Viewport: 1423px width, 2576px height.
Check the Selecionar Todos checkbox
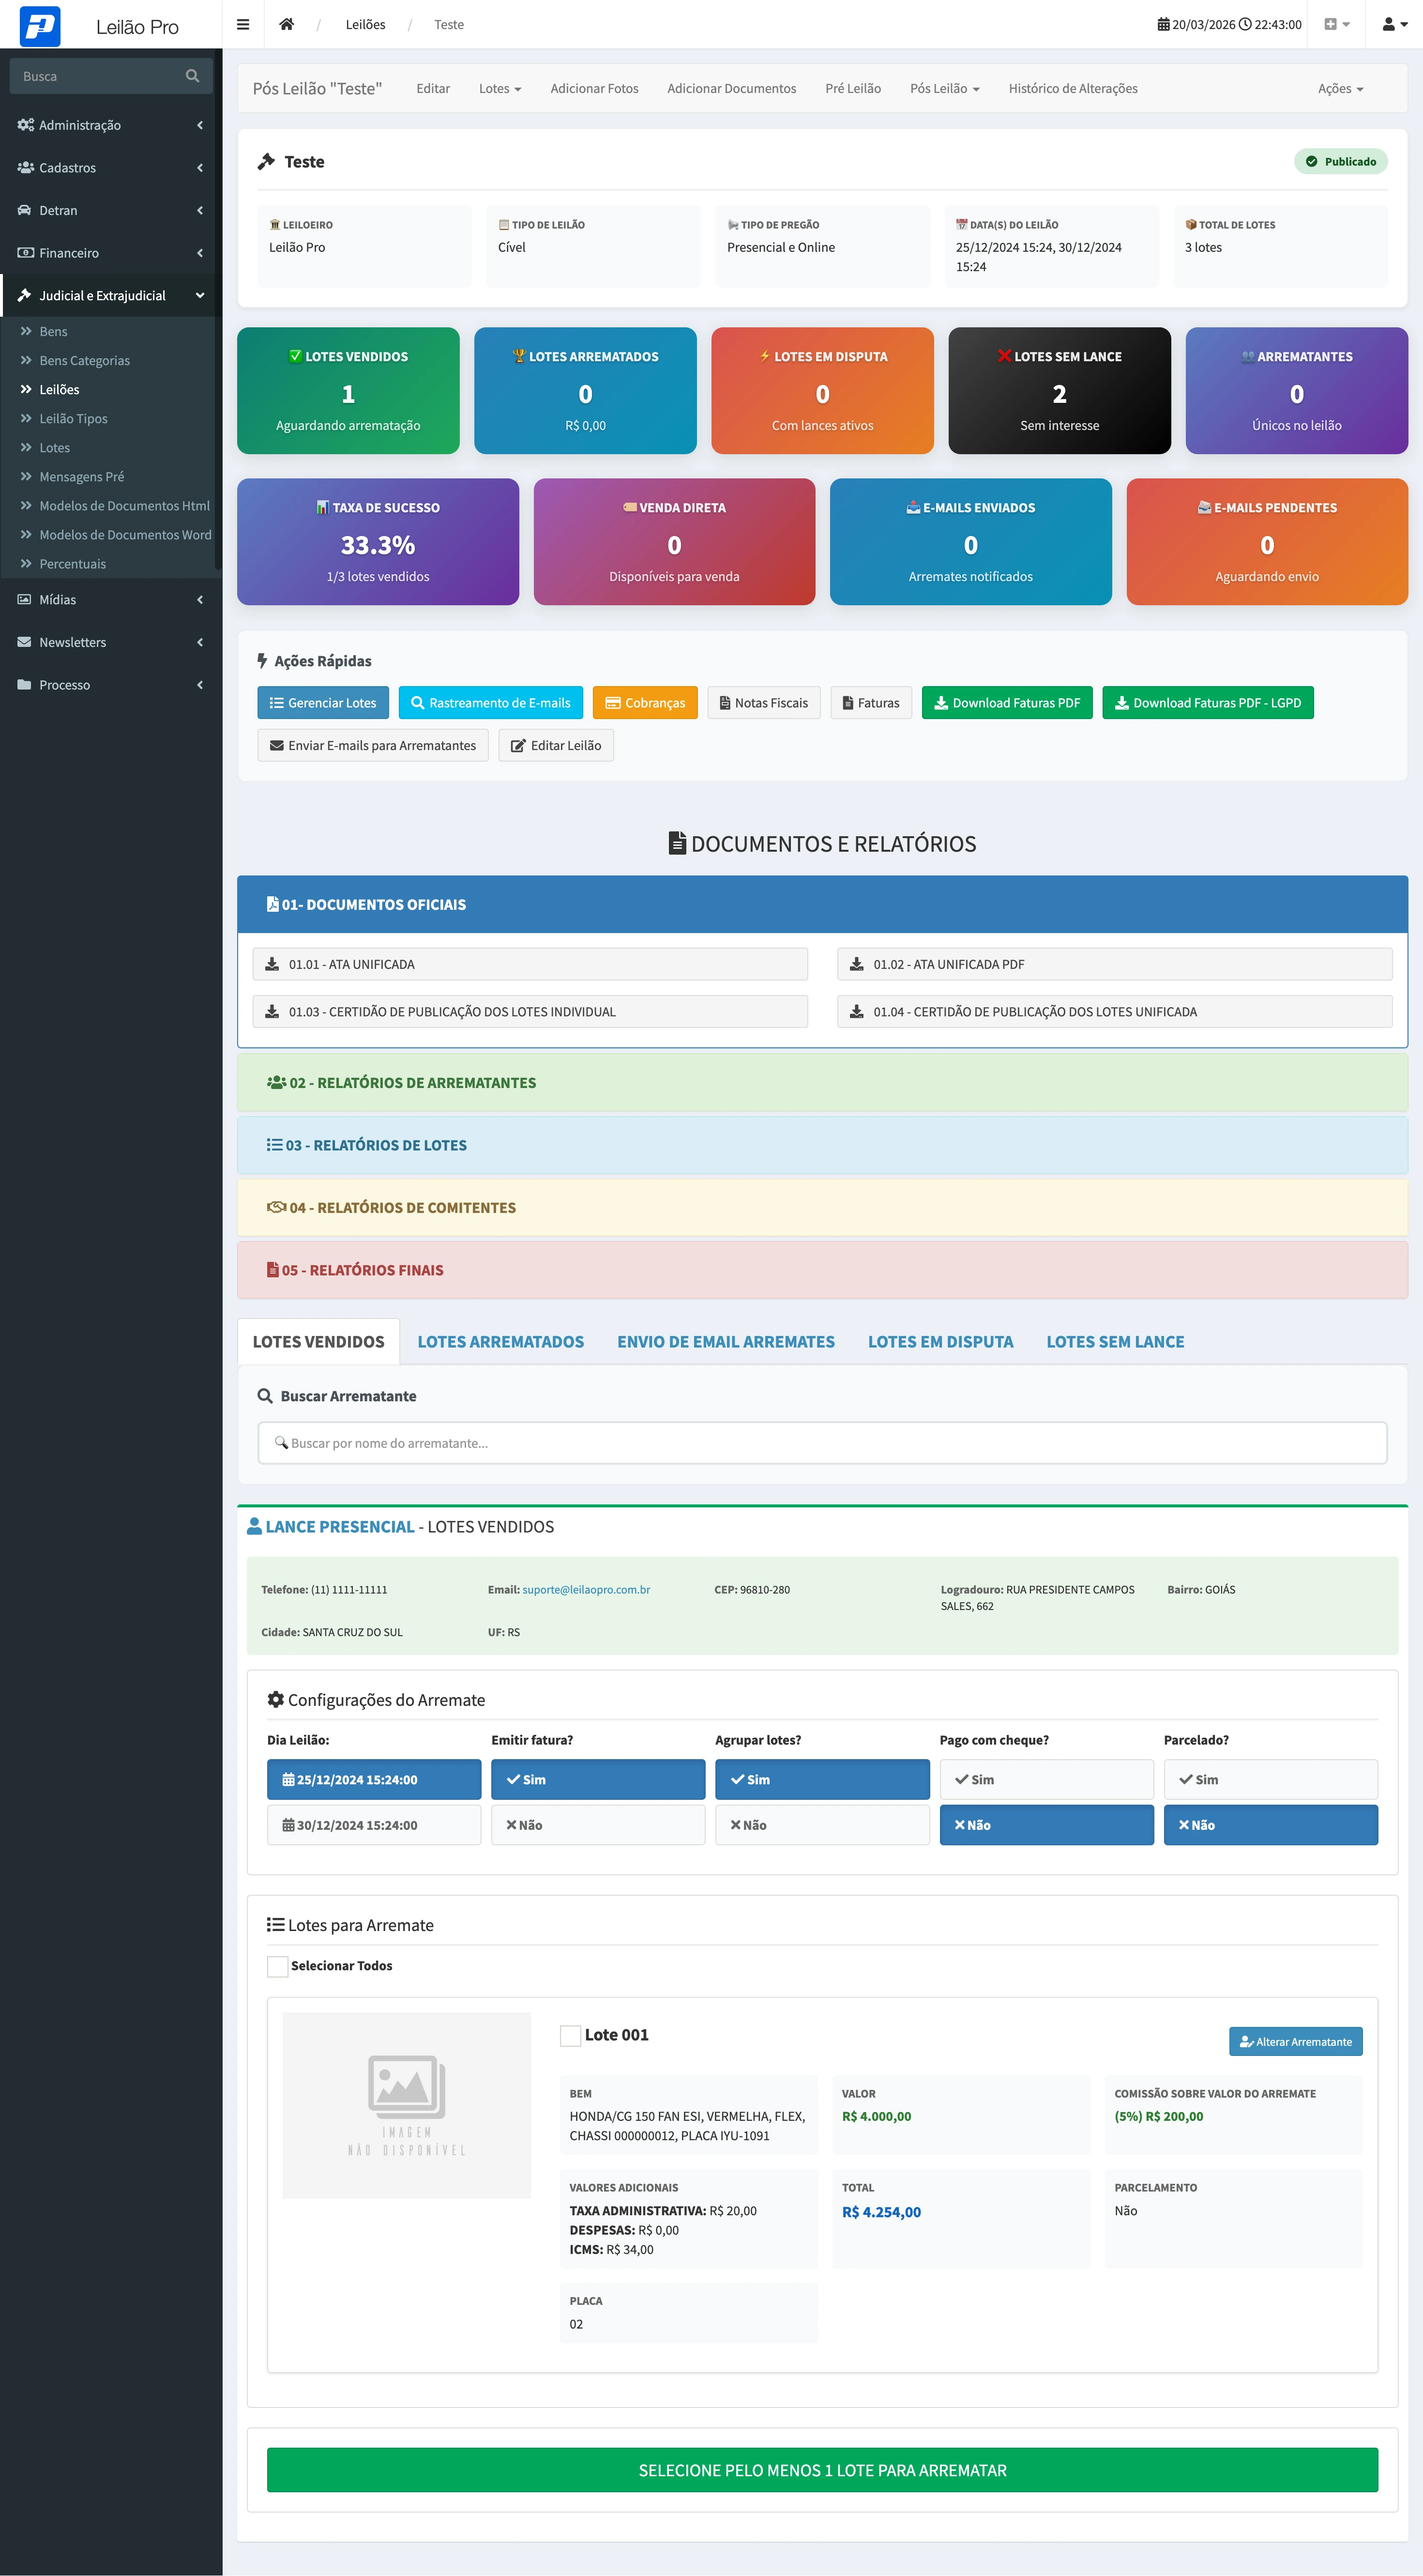[278, 1966]
